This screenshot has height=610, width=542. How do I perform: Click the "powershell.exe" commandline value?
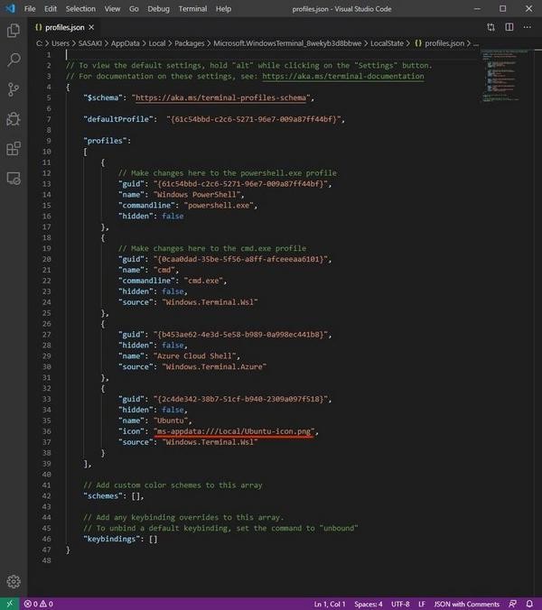coord(219,206)
